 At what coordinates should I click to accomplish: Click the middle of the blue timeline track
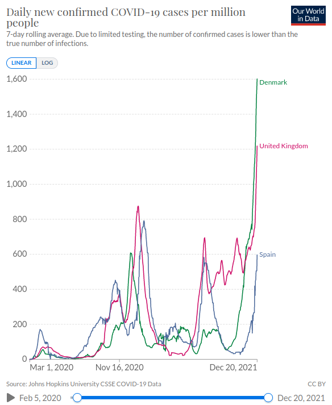click(x=173, y=398)
